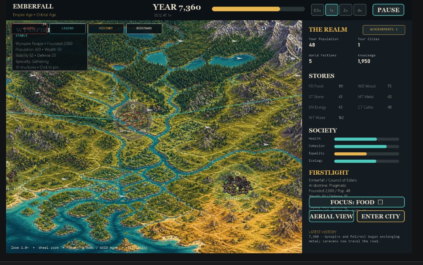Viewport: 423px width, 265px height.
Task: Click the 'FD Food' store row
Action: point(326,86)
